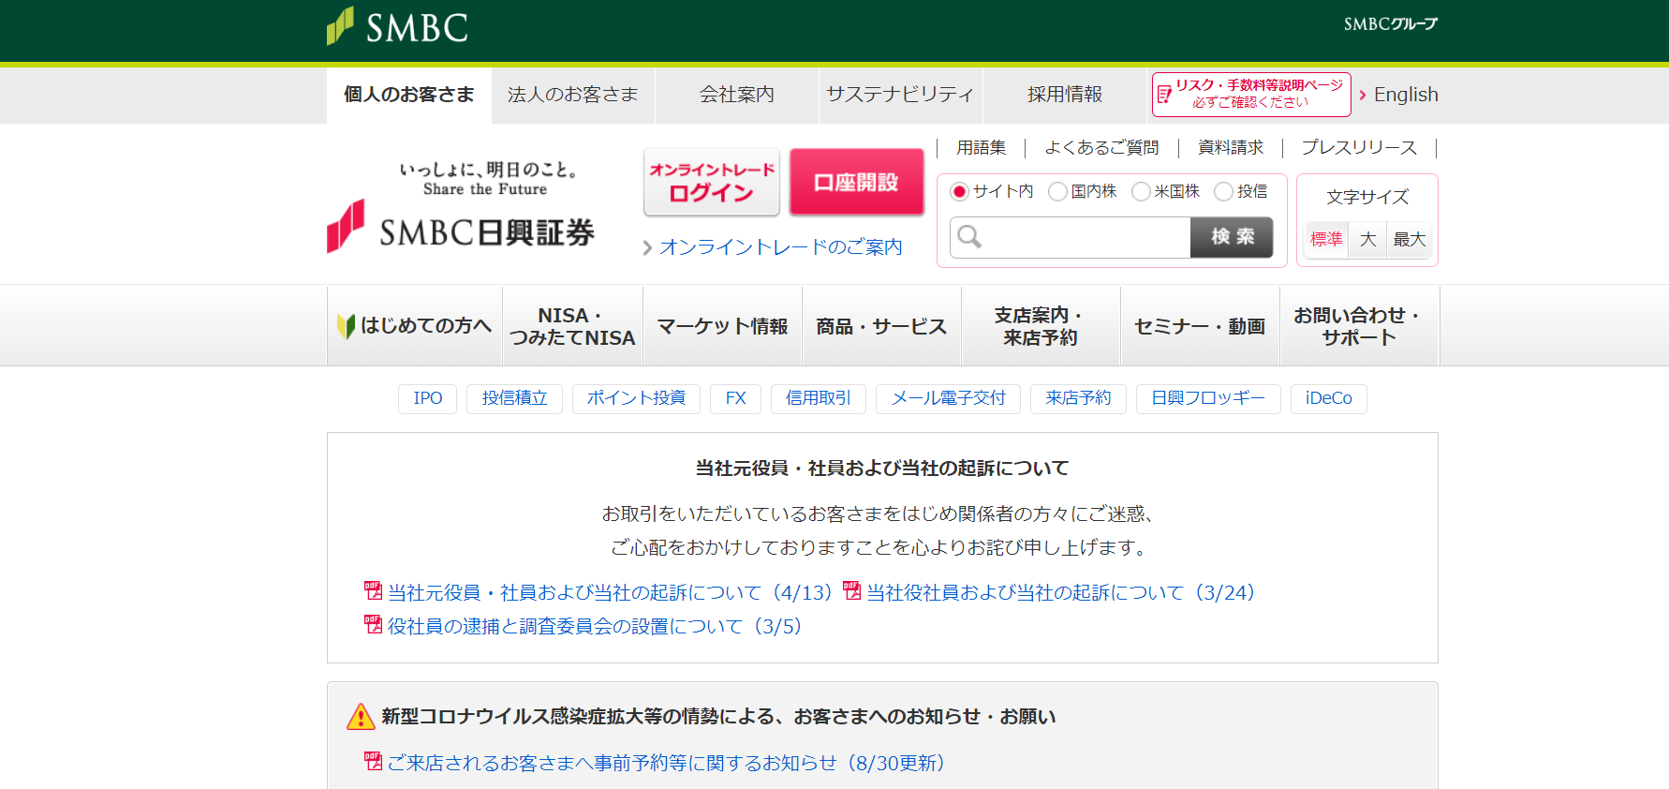The height and width of the screenshot is (789, 1669).
Task: Select the 米国株 search radio button
Action: [x=1141, y=191]
